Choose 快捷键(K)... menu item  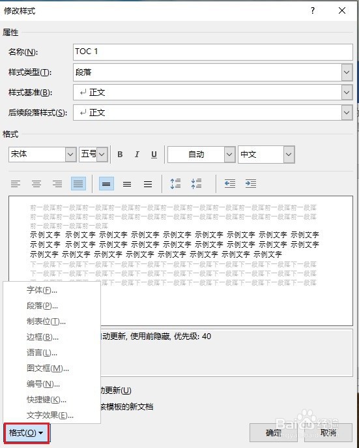(51, 400)
